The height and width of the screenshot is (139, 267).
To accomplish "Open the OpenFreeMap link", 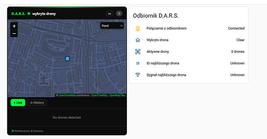I will point(99,95).
